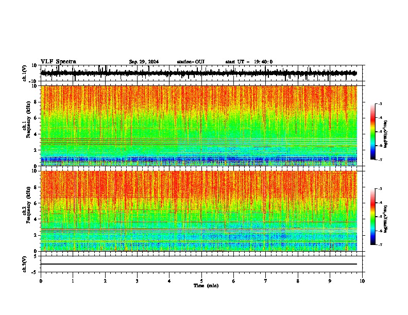
Task: Click time axis tick label "8"
Action: pyautogui.click(x=298, y=281)
